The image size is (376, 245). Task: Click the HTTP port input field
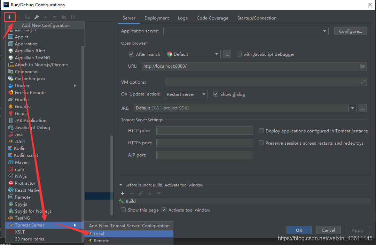pos(205,131)
